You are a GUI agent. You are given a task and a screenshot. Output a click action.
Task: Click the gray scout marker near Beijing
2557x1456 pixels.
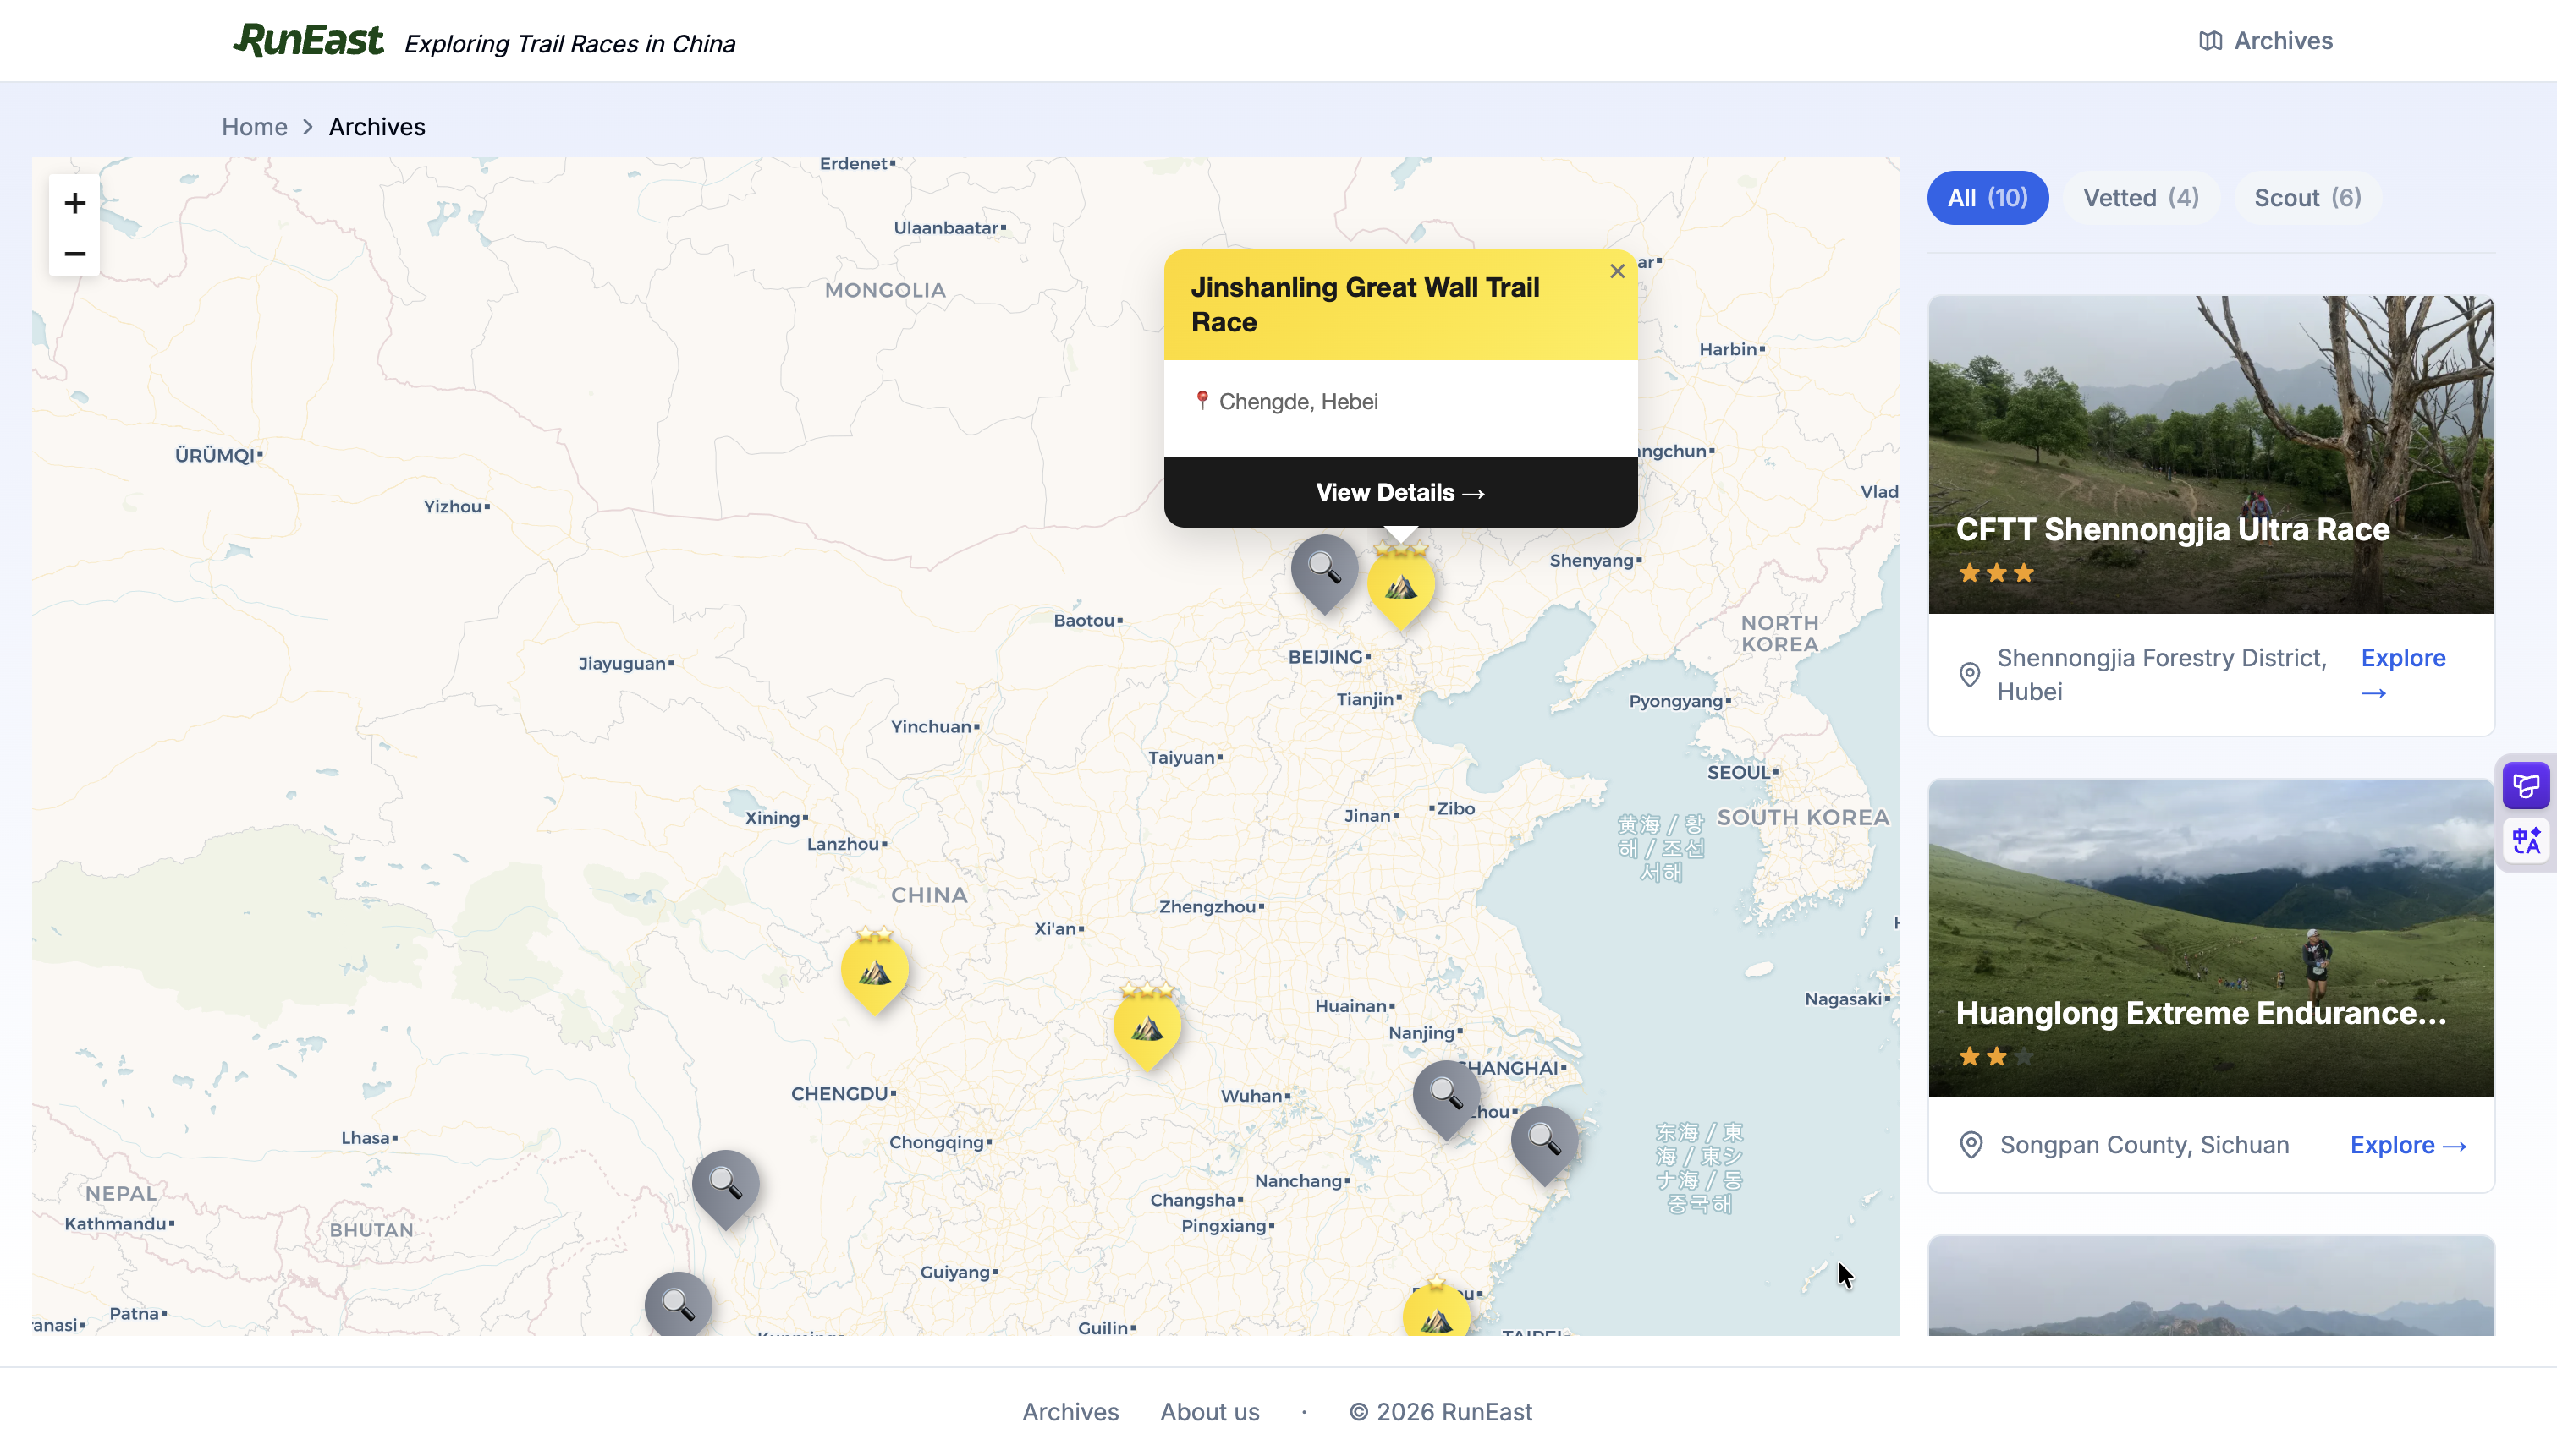1323,569
